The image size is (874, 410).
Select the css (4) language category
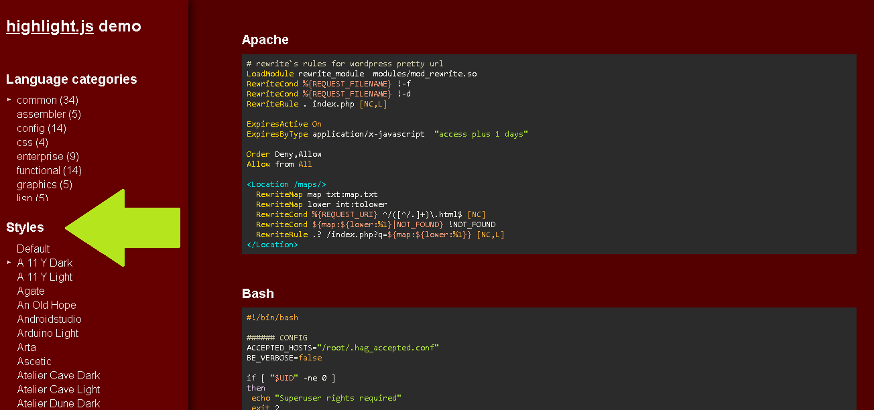coord(32,142)
